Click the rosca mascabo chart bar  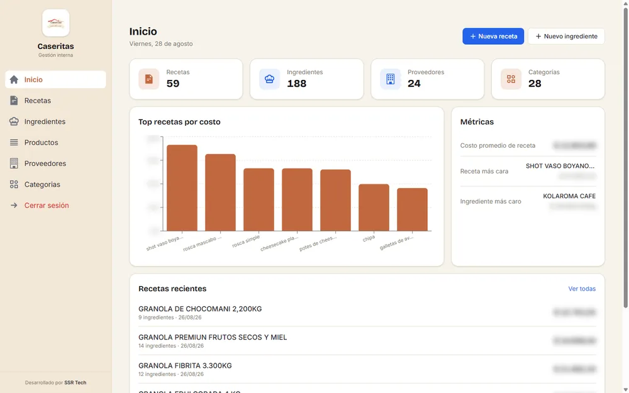point(220,192)
